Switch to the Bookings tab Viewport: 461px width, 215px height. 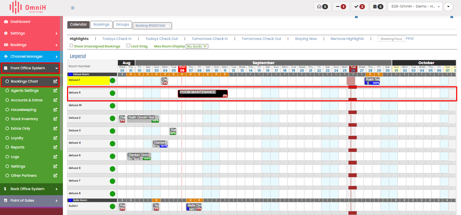point(101,25)
